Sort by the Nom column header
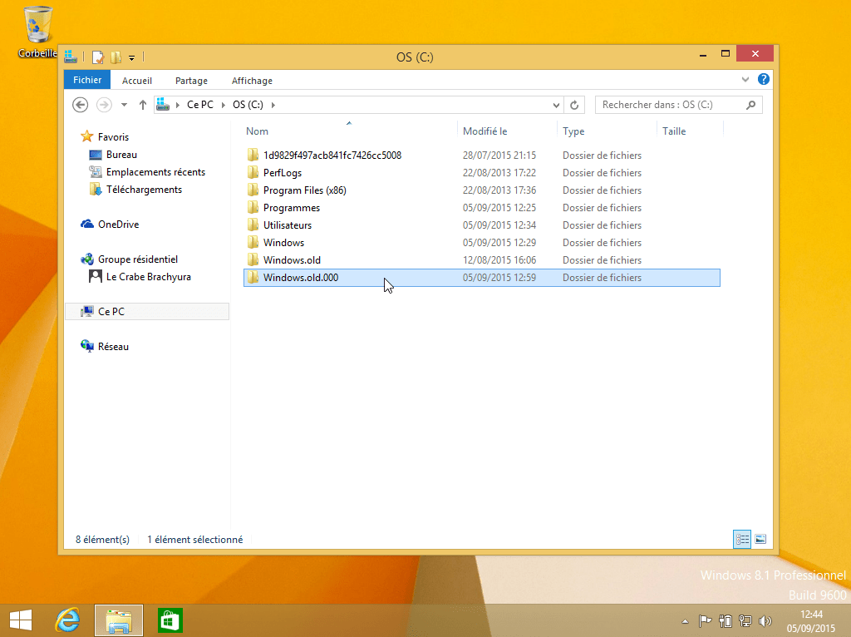851x637 pixels. [x=257, y=131]
